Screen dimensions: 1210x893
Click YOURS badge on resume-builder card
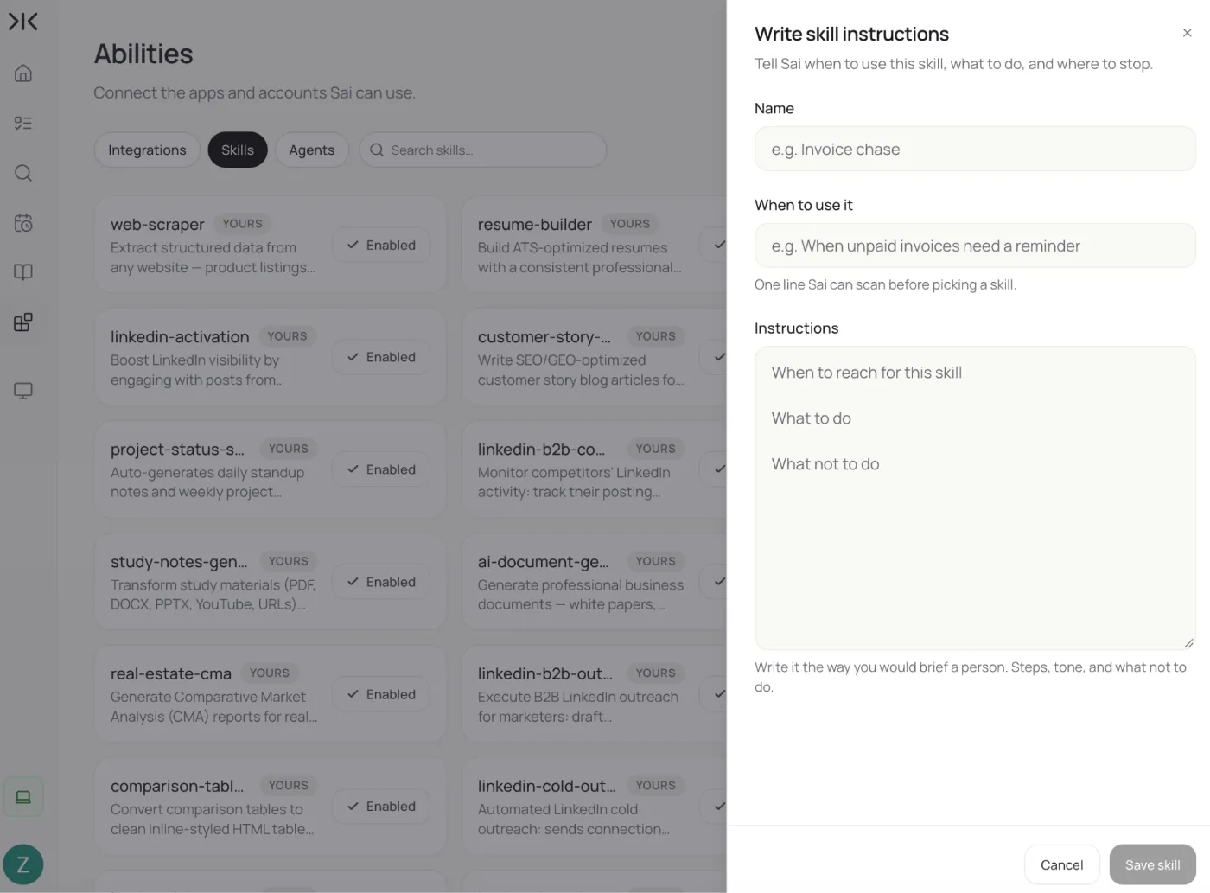[630, 223]
